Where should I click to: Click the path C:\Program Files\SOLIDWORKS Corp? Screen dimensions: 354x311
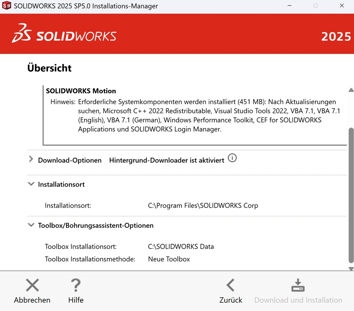(203, 205)
